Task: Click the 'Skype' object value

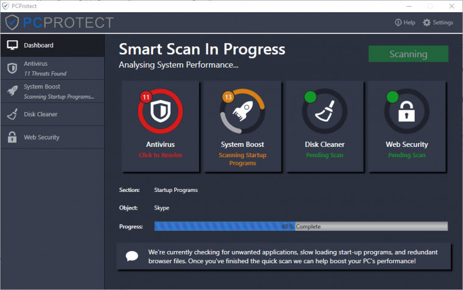Action: (161, 208)
